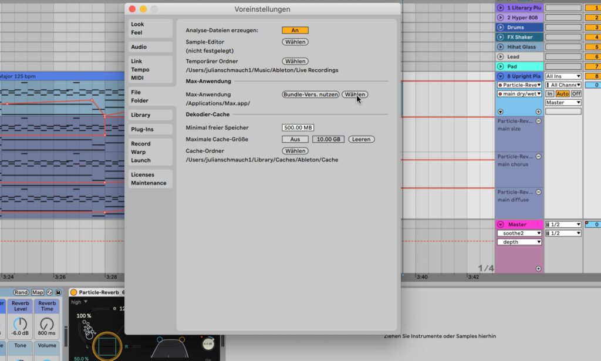This screenshot has width=601, height=361.
Task: Click the output gain knob in Particle-Reverb
Action: pyautogui.click(x=208, y=343)
